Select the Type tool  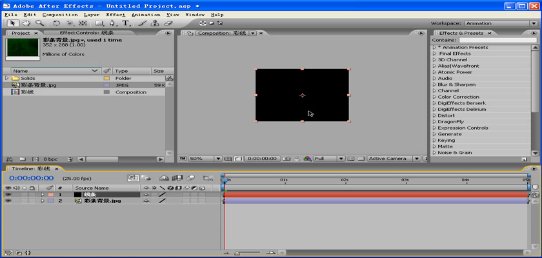(x=126, y=23)
